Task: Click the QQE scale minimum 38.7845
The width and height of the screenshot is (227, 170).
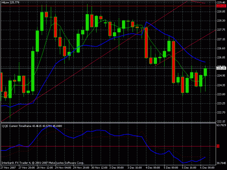Action: pyautogui.click(x=221, y=163)
